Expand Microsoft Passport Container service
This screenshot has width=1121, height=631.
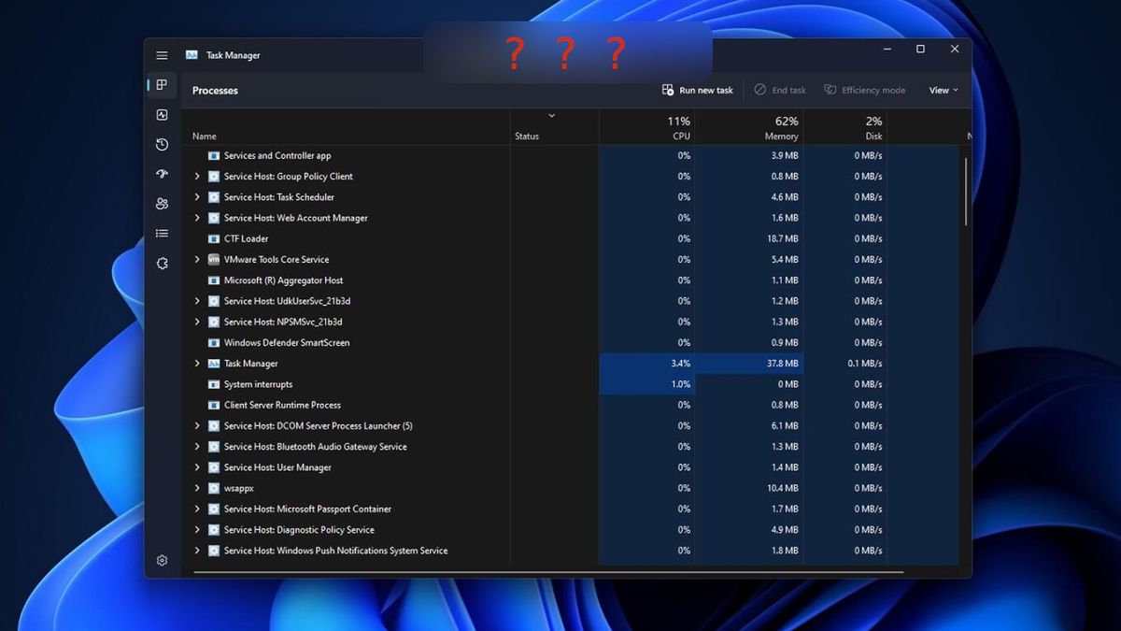pos(197,509)
